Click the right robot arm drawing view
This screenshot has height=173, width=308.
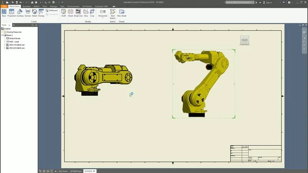(204, 84)
